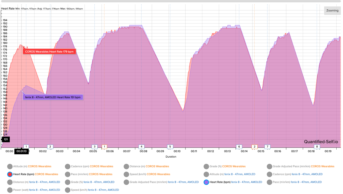Click the 160 y-axis label
Screen dimensions: 343x194
tap(5, 76)
